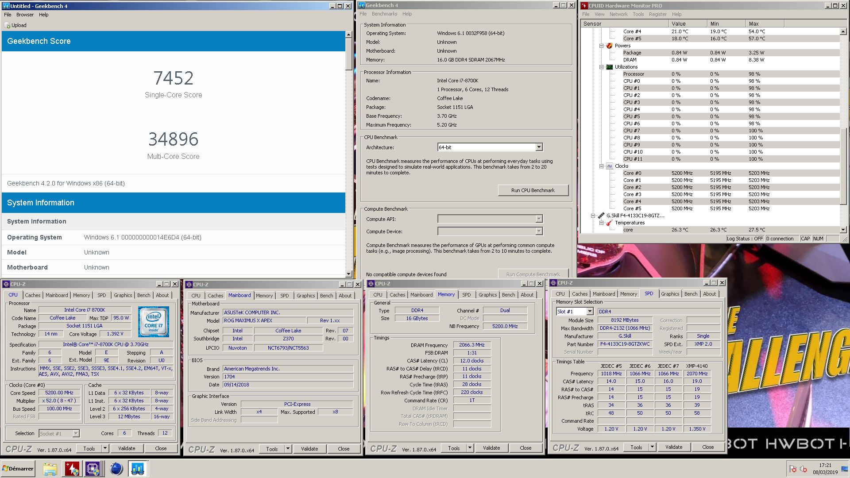Screen dimensions: 850x478
Task: Click the G.Skill memory stick icon
Action: coord(601,216)
